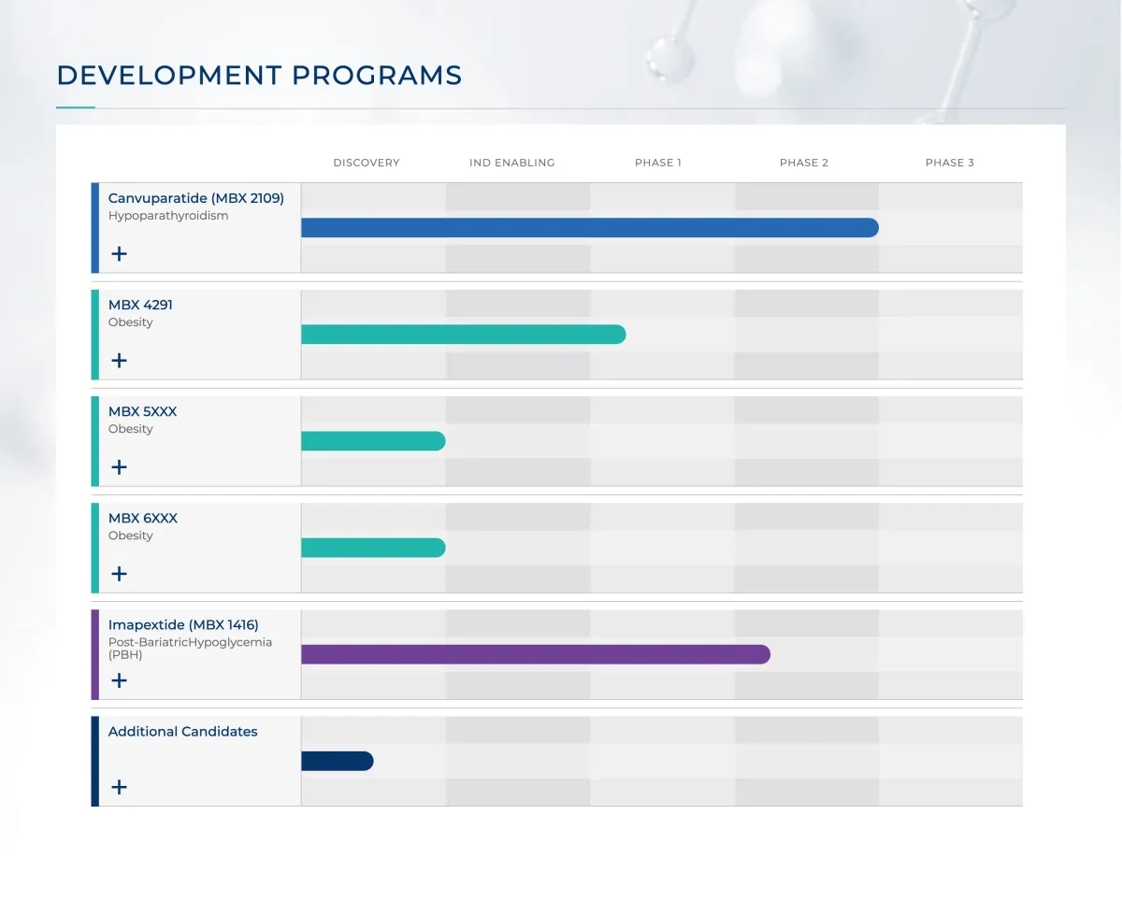Screen dimensions: 1122x900
Task: Expand the MBX 6XXX plus icon
Action: tap(119, 574)
